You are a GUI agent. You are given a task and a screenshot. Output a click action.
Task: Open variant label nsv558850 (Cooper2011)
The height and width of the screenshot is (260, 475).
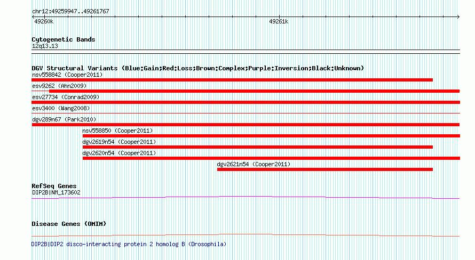click(117, 131)
